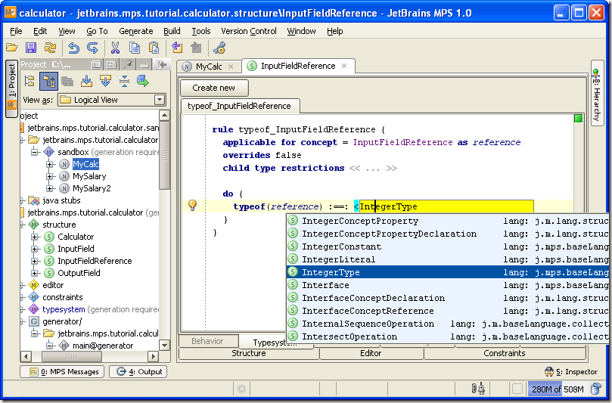Viewport: 612px width, 403px height.
Task: Open the File menu
Action: coord(16,31)
